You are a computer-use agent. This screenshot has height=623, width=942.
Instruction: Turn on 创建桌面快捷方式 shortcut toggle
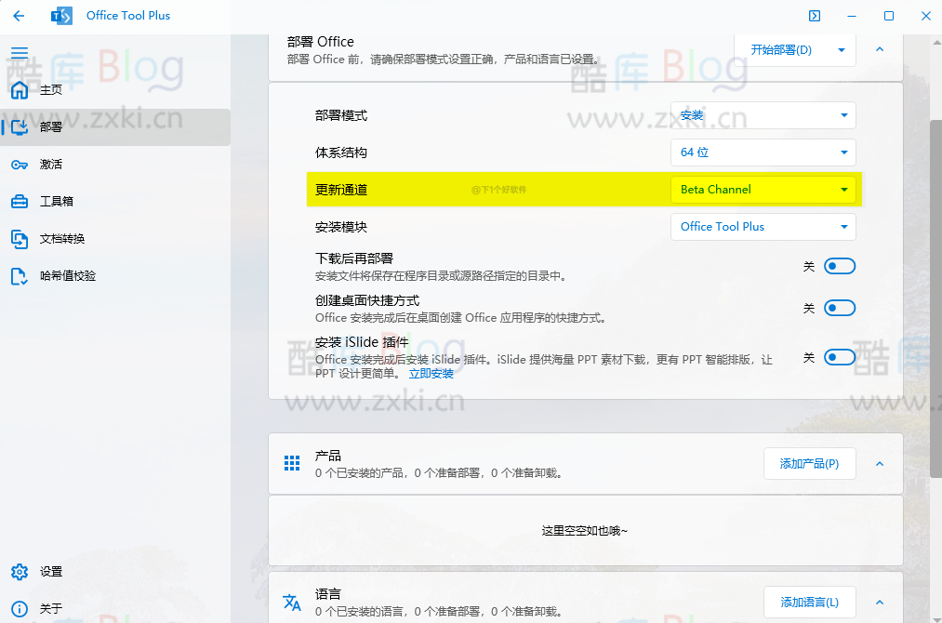coord(839,308)
